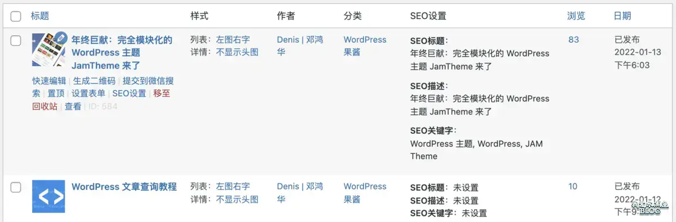
Task: Click the SEO关键字 value WordPress 主题, WordPress, JAM Theme
Action: pyautogui.click(x=477, y=150)
